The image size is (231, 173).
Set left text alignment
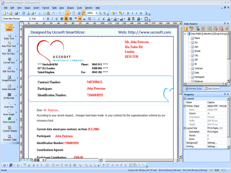[62, 19]
